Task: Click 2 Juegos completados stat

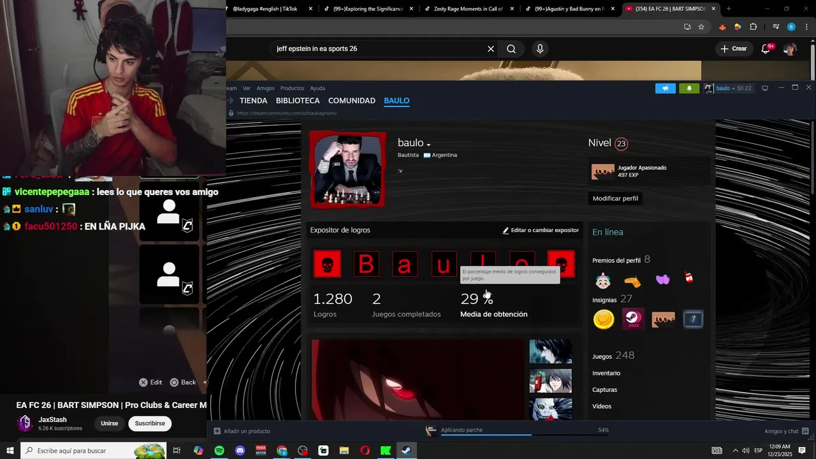Action: tap(406, 303)
